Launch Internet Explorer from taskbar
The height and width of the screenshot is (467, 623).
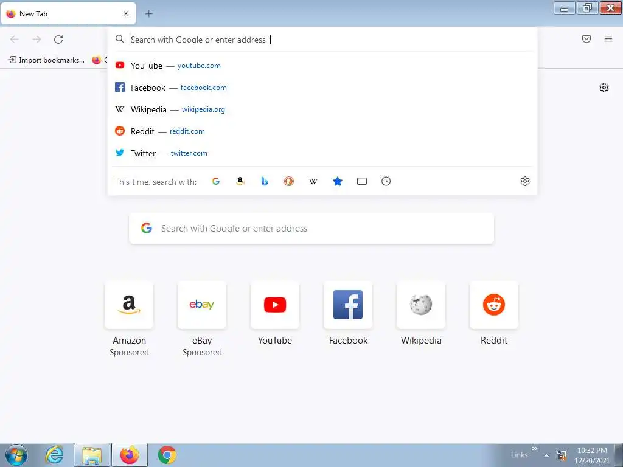(54, 455)
